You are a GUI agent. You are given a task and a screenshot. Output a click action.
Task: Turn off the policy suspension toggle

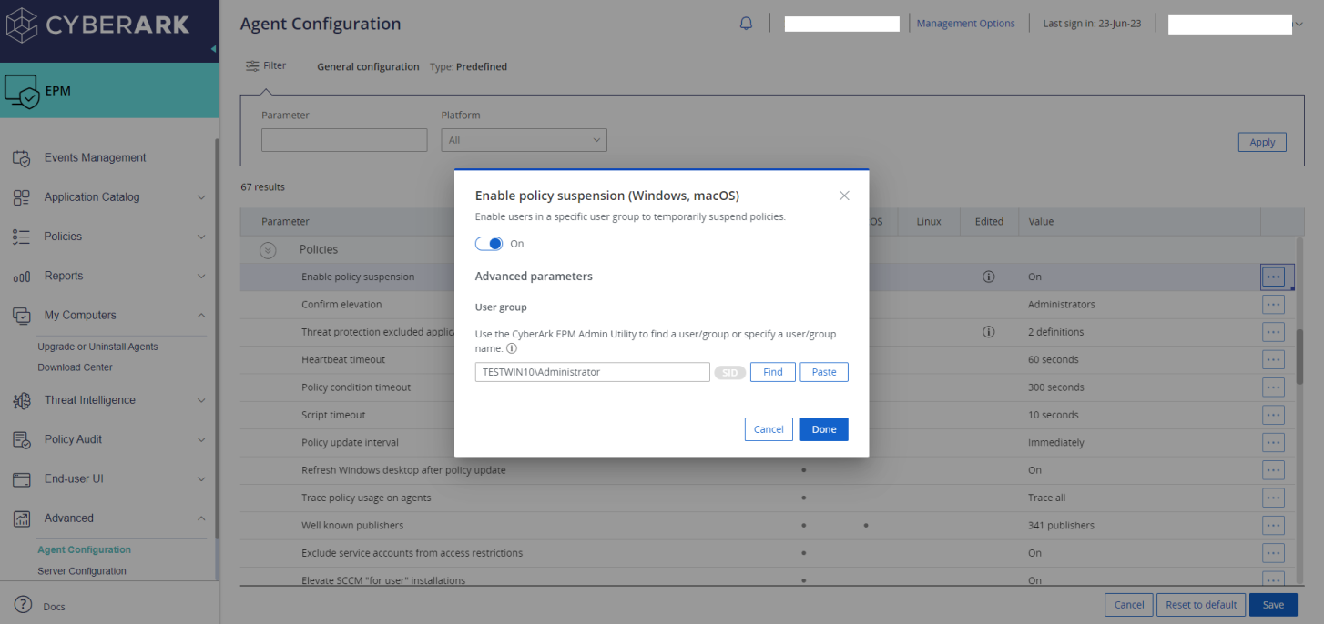point(488,244)
